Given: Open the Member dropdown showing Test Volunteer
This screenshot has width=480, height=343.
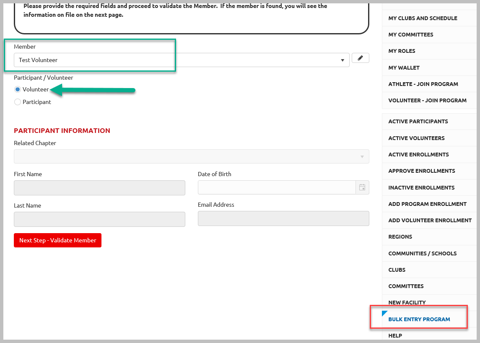Looking at the screenshot, I should (182, 60).
